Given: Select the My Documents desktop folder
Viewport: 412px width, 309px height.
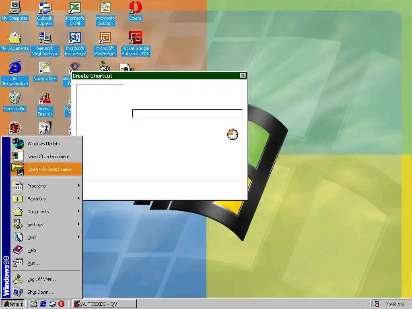Looking at the screenshot, I should pos(15,41).
